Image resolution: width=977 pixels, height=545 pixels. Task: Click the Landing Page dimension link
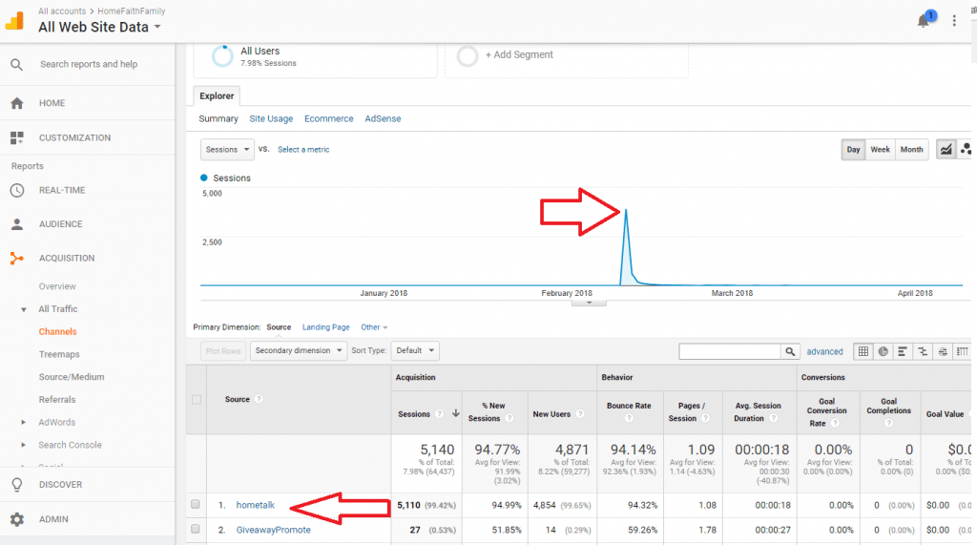click(326, 327)
